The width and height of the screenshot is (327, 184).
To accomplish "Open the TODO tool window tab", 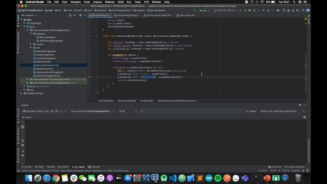I will coord(39,167).
